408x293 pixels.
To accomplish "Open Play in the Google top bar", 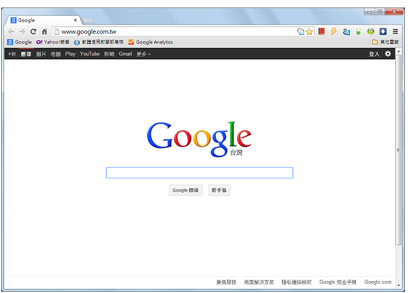I will 70,54.
